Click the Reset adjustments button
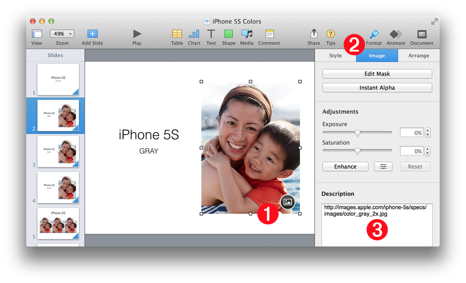This screenshot has height=283, width=466. (415, 167)
